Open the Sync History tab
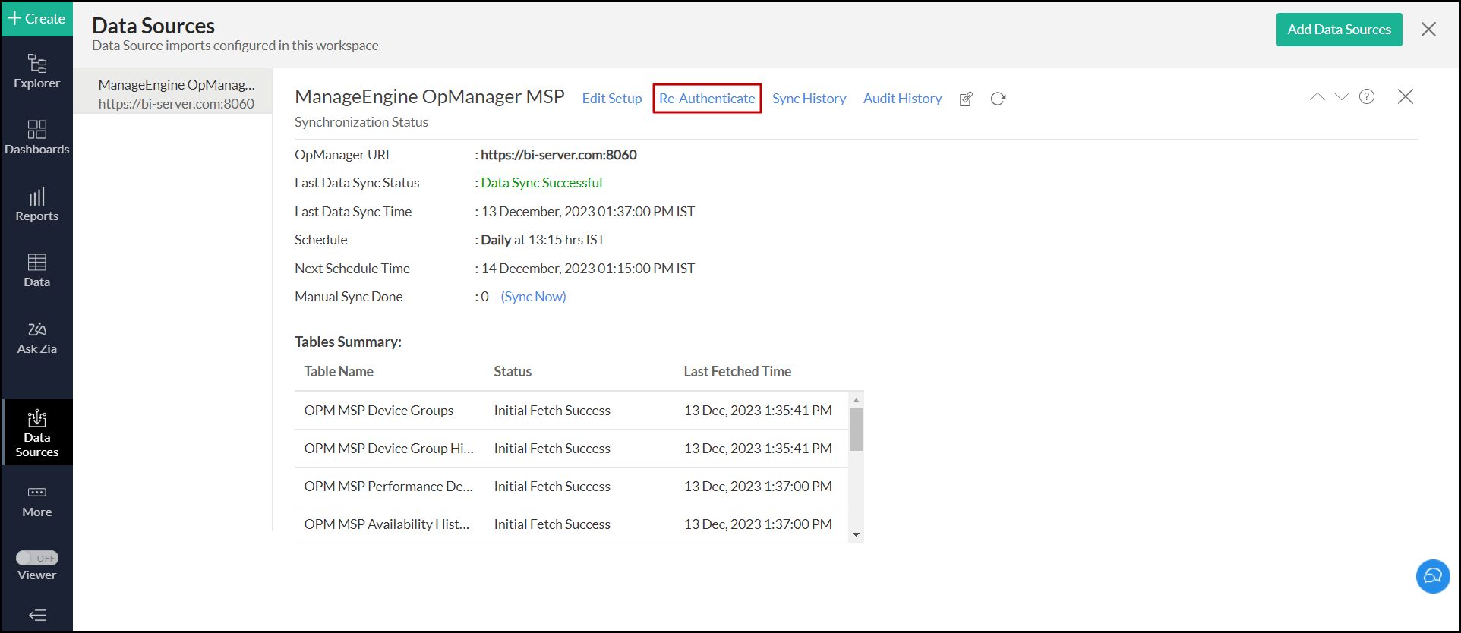This screenshot has width=1461, height=633. (x=809, y=99)
